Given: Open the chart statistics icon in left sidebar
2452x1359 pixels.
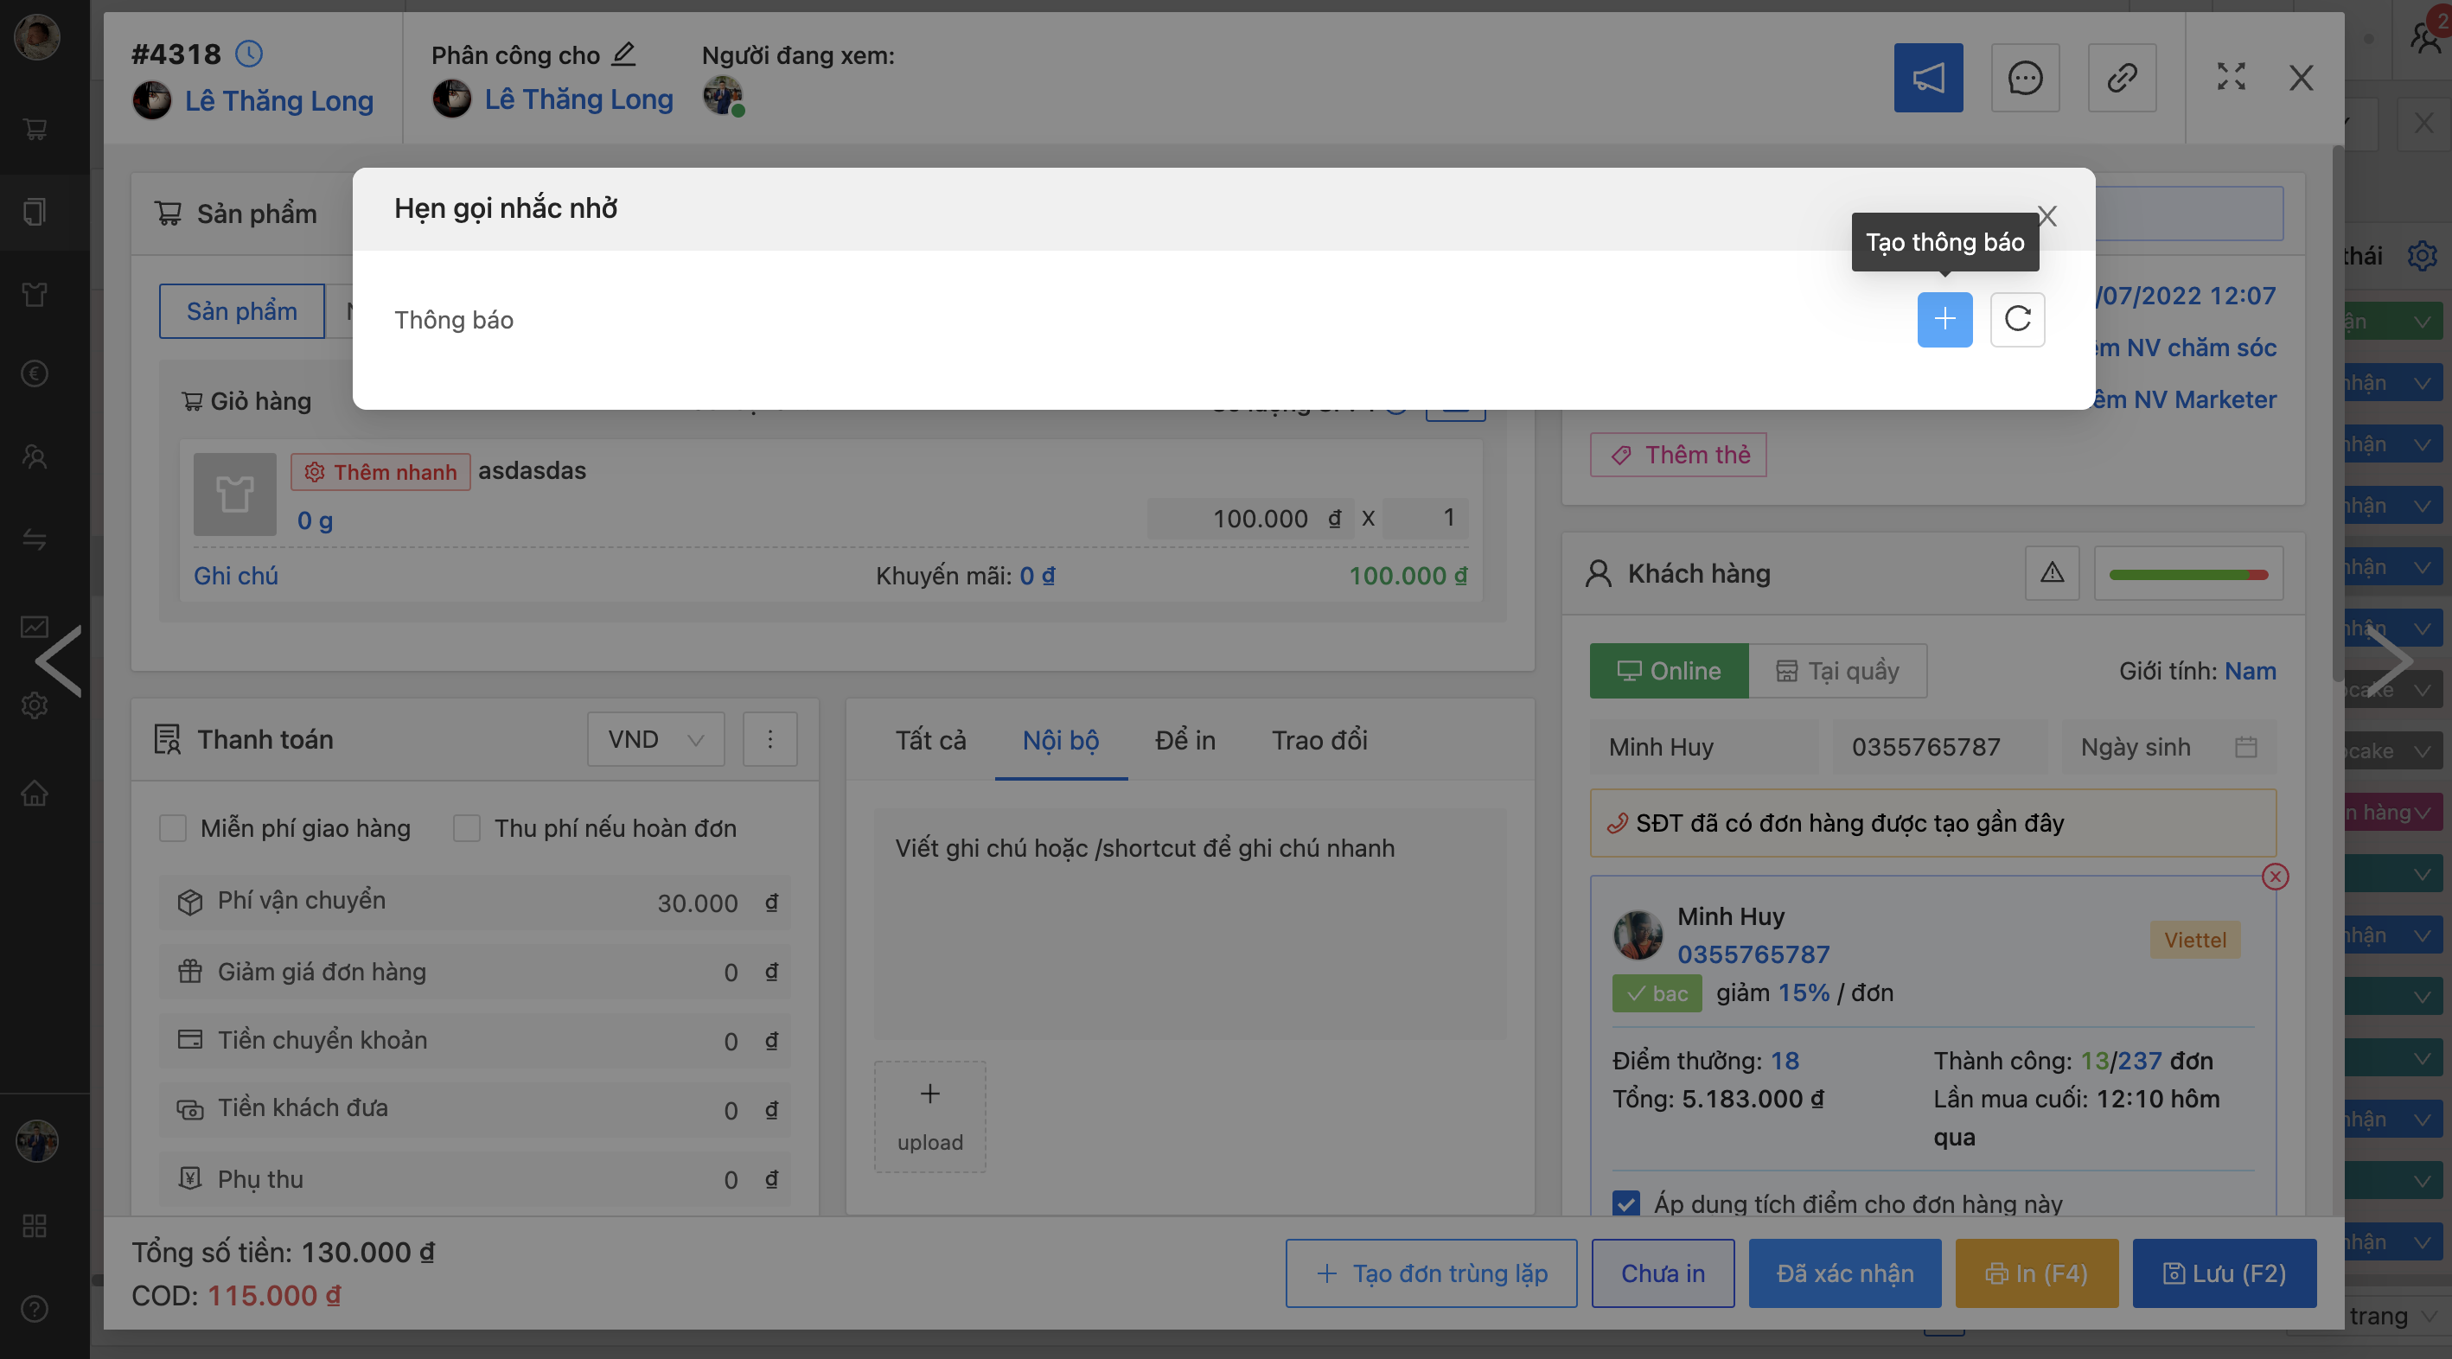Looking at the screenshot, I should pyautogui.click(x=35, y=626).
